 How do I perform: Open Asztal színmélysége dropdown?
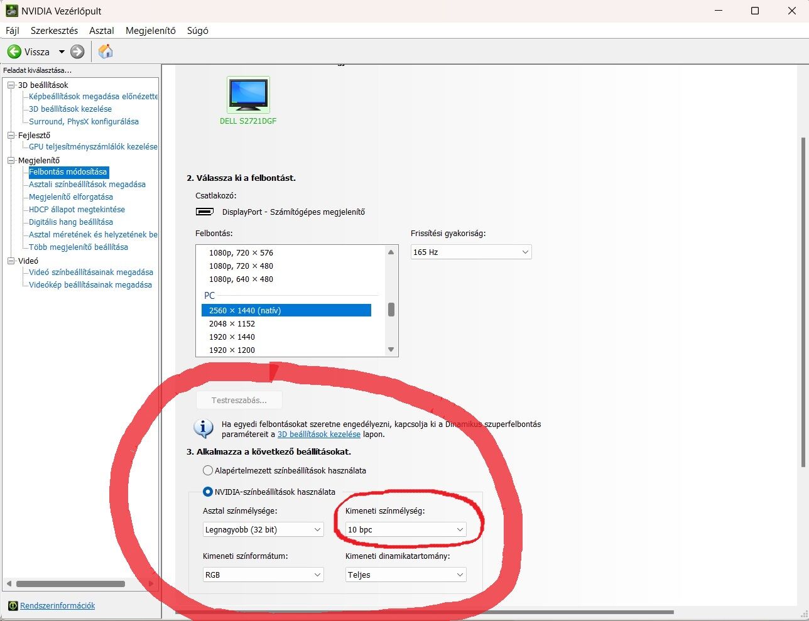(x=263, y=529)
